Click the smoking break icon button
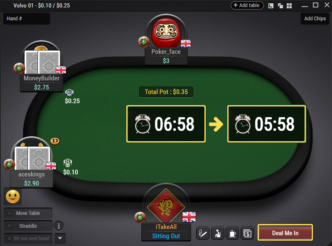Viewport: 332px width, 246px height. (203, 233)
